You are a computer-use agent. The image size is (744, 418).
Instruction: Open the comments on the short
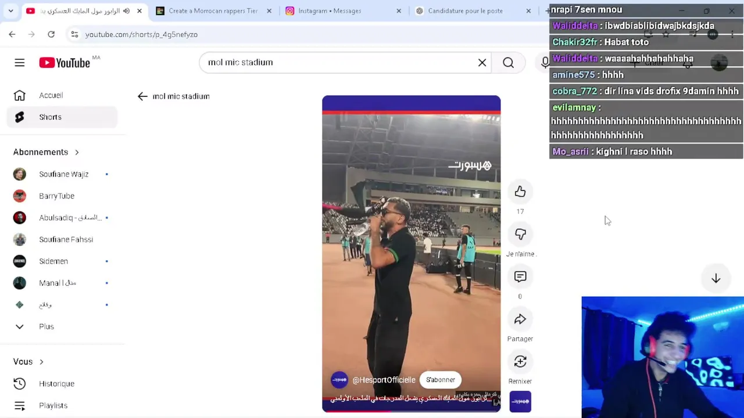[x=520, y=277]
